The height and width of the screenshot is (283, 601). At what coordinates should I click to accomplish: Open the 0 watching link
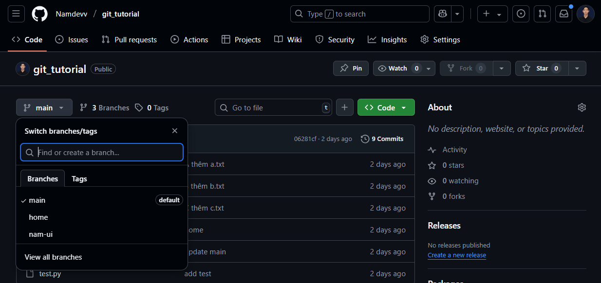tap(453, 181)
